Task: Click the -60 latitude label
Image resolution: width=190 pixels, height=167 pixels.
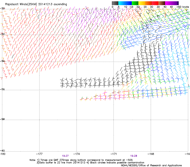Action: (2, 151)
